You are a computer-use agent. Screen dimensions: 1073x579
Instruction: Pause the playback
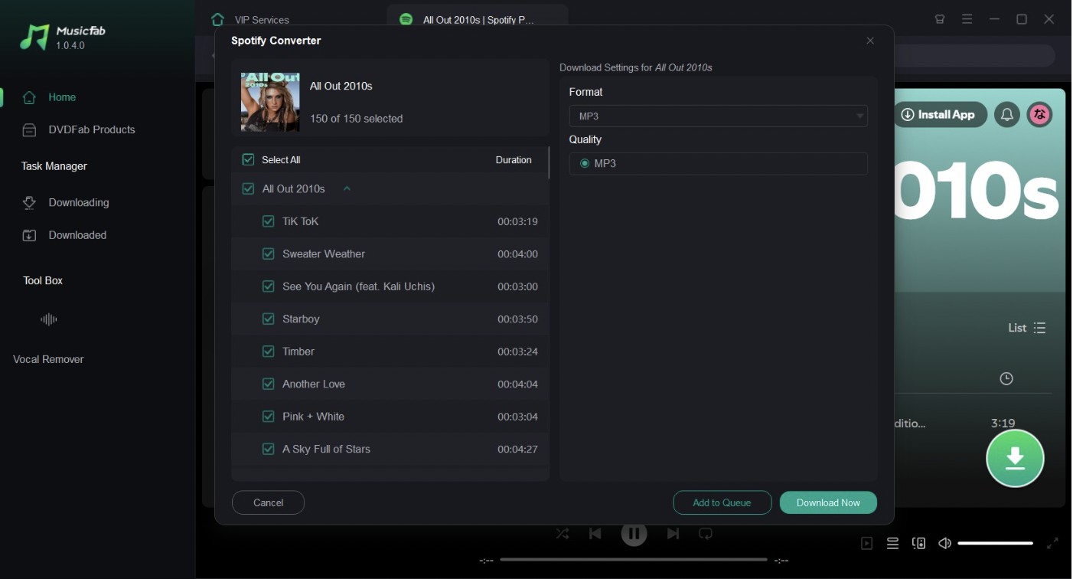pyautogui.click(x=634, y=534)
